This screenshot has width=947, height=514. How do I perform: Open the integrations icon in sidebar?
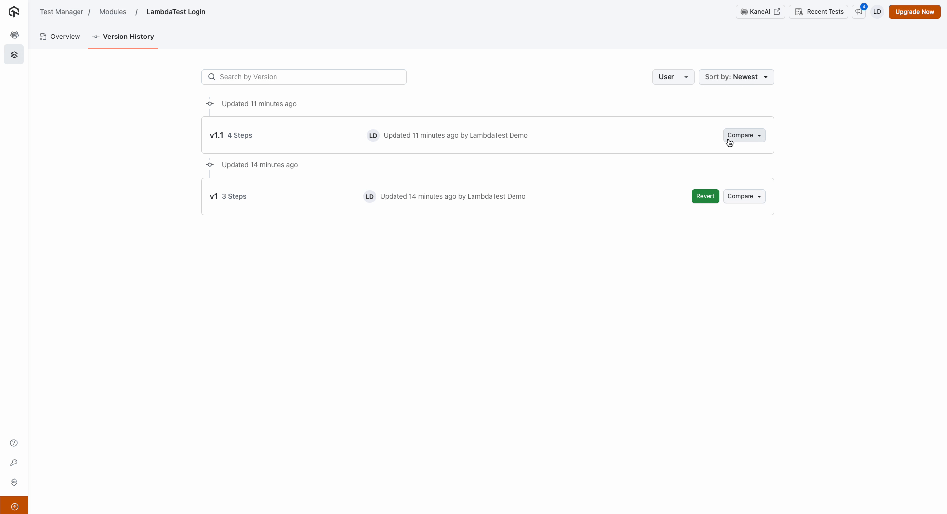[x=14, y=482]
